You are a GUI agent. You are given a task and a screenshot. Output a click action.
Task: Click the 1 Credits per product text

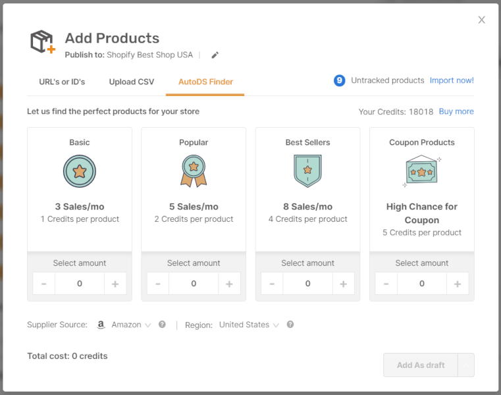80,219
